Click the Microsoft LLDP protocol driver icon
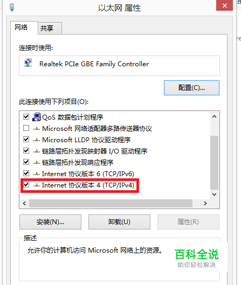The image size is (241, 285). tap(37, 140)
